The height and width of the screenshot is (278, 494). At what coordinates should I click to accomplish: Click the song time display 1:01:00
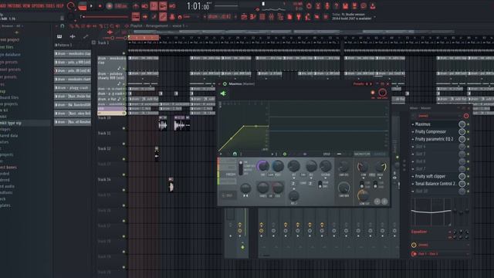[198, 6]
